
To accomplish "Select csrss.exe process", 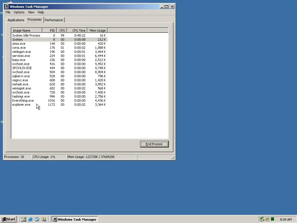I will (59, 48).
